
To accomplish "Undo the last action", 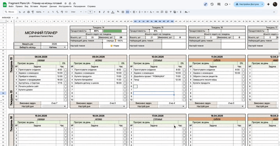I will 20,12.
